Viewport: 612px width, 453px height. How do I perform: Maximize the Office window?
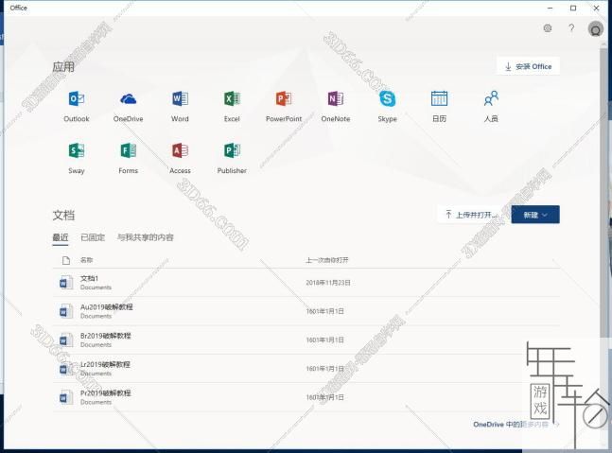[573, 8]
